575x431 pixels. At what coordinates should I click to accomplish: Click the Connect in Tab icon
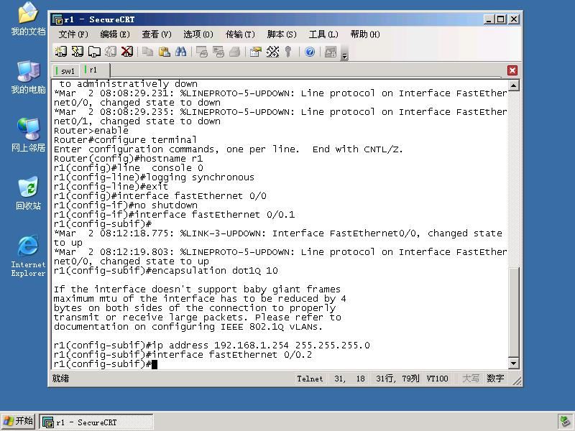(94, 52)
